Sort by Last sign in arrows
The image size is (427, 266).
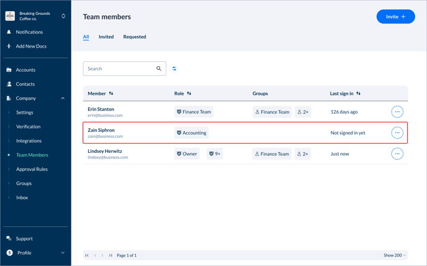[358, 93]
